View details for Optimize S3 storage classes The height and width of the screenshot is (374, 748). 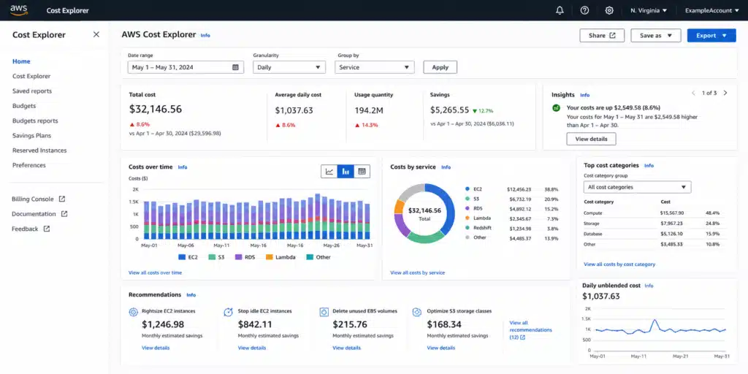(440, 348)
